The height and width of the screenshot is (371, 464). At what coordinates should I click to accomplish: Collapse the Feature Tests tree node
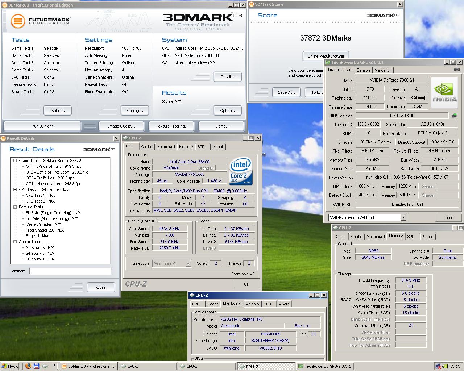pyautogui.click(x=15, y=207)
